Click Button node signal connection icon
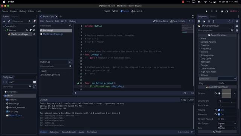Screen dimensions: 241x136 point(27,30)
